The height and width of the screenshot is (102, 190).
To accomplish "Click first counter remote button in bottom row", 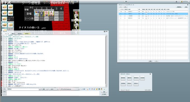I will 123,84.
